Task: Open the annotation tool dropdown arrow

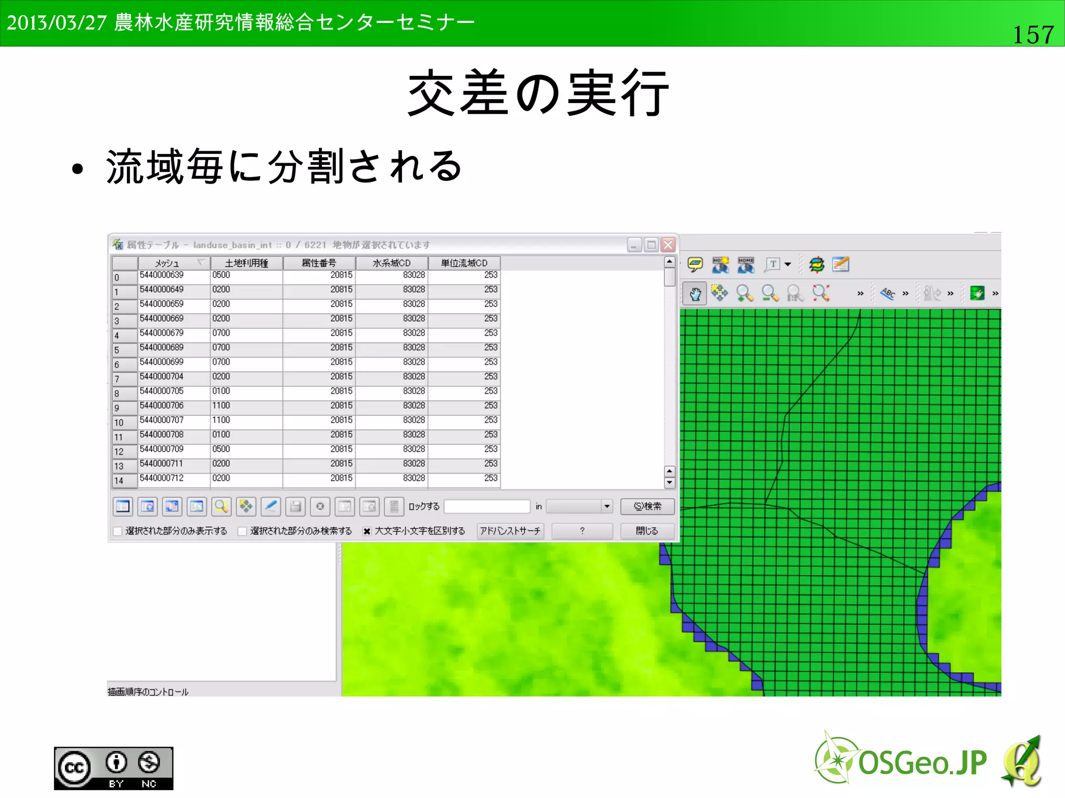Action: point(788,264)
